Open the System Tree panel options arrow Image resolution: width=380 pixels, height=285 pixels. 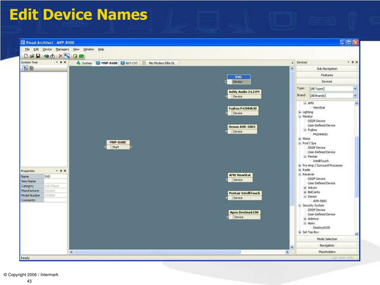click(x=57, y=62)
